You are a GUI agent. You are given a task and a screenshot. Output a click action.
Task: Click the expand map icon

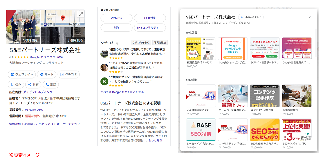click(81, 14)
